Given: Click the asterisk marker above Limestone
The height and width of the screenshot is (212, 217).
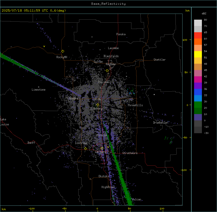Looking at the screenshot, I should [39, 87].
